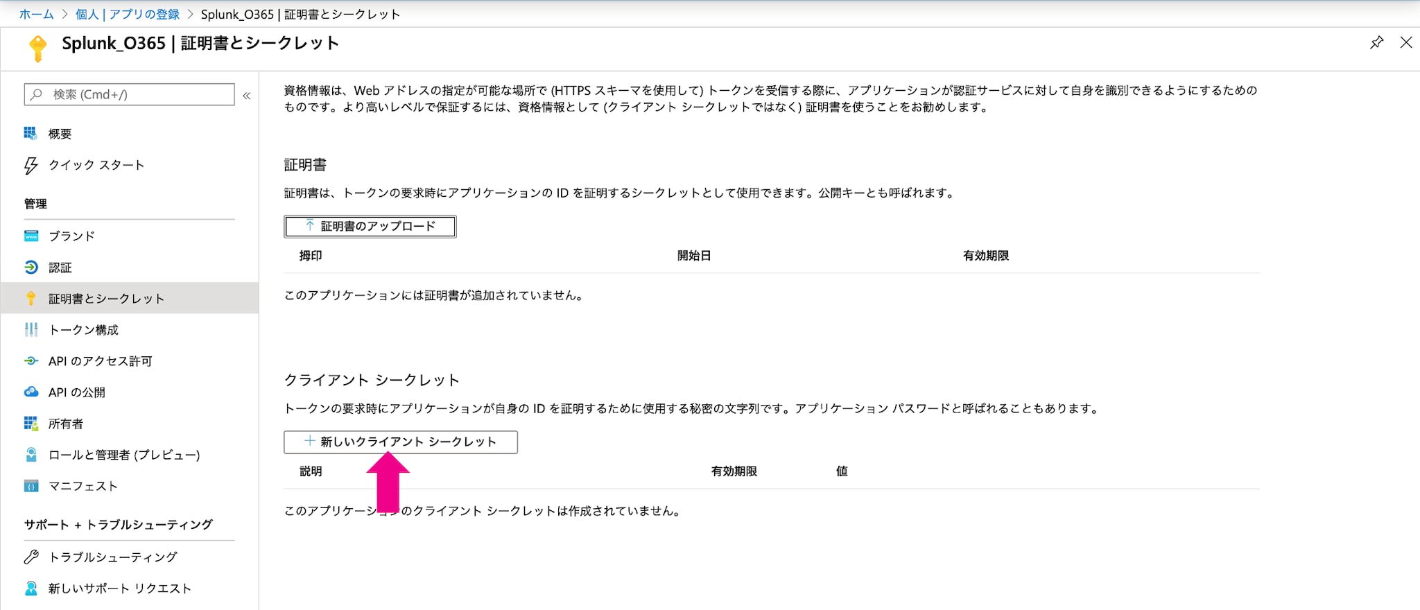Click the cloud icon for API の公開

point(31,392)
